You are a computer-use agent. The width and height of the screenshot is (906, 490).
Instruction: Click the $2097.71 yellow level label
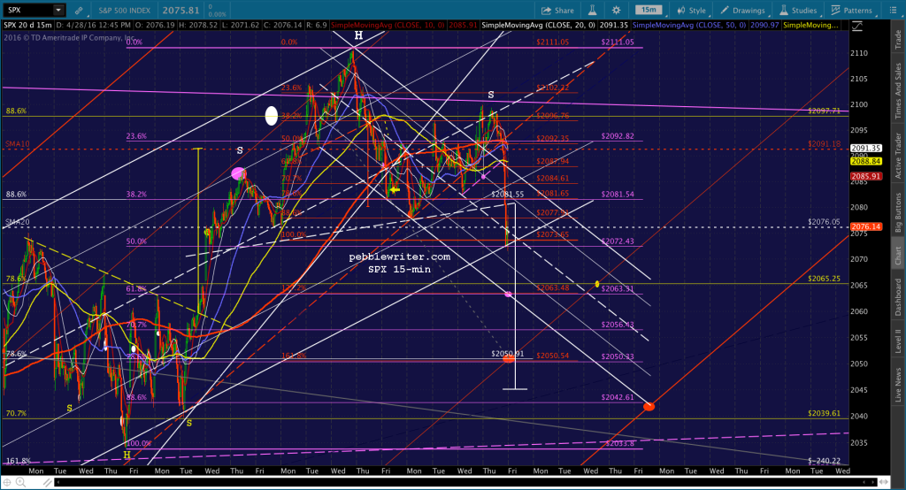coord(824,111)
